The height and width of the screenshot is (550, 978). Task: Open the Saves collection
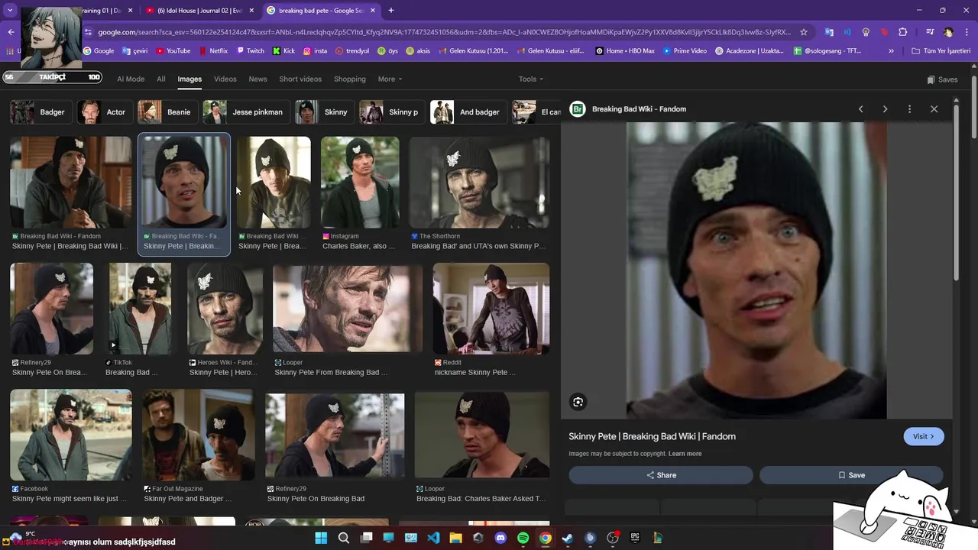click(x=942, y=79)
